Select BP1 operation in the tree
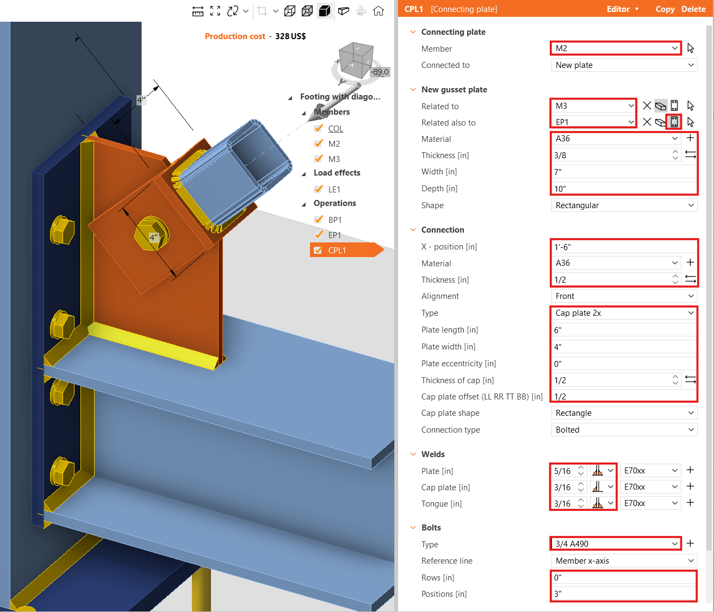Image resolution: width=714 pixels, height=612 pixels. [335, 220]
